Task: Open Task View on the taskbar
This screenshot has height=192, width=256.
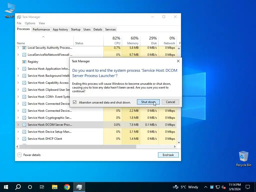Action: point(42,187)
